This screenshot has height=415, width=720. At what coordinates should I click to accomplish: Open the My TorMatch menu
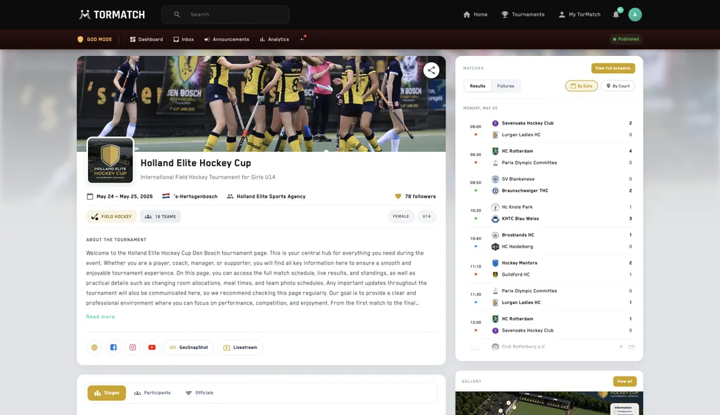579,15
